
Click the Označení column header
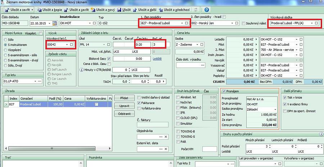click(x=33, y=97)
